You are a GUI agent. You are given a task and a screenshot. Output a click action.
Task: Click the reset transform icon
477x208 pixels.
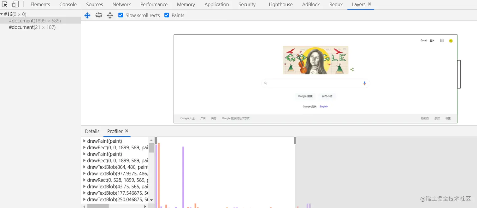(110, 15)
